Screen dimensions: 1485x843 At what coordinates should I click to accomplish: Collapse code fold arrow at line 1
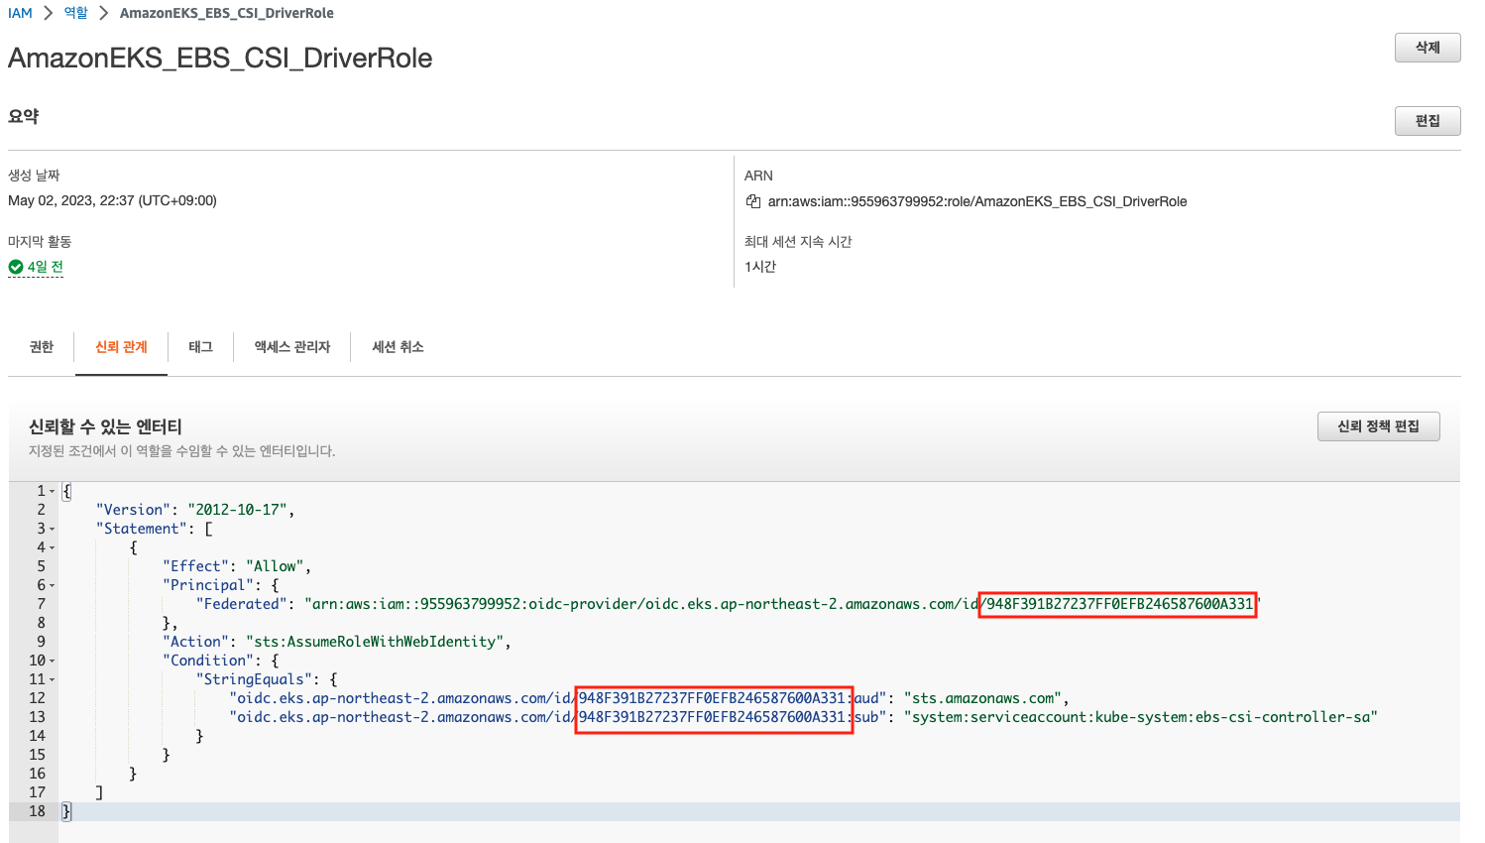53,492
